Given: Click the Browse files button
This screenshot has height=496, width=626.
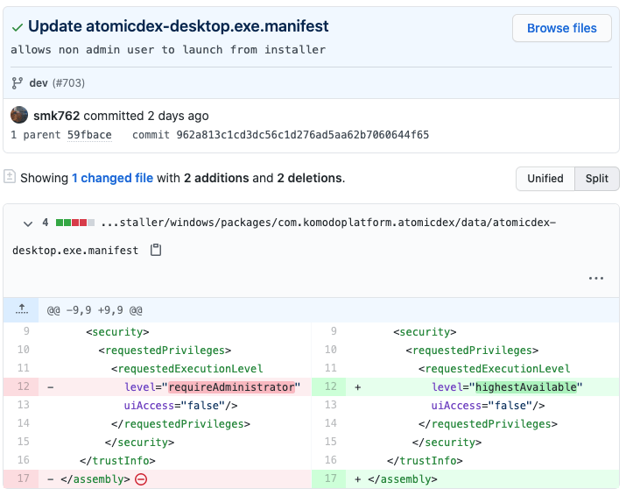Looking at the screenshot, I should 561,28.
